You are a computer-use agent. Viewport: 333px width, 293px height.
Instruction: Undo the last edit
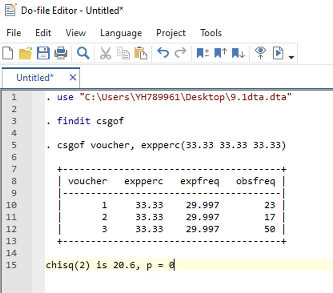(164, 52)
